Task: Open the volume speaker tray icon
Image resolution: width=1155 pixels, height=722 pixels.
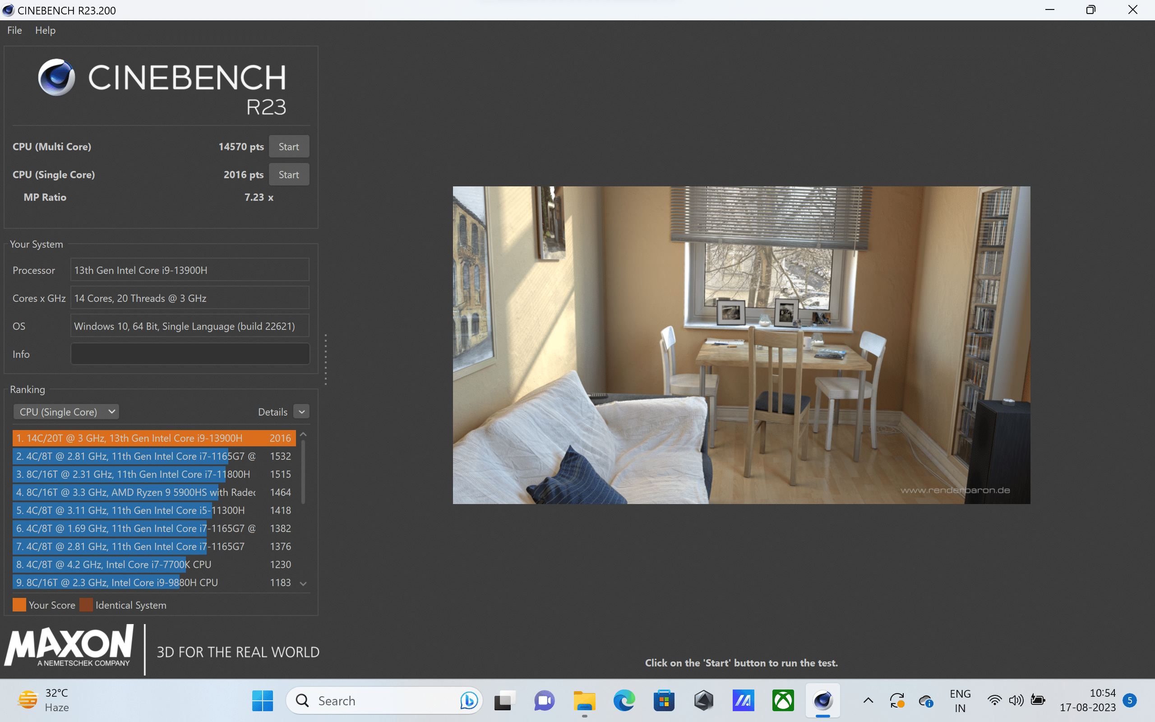Action: click(1016, 700)
